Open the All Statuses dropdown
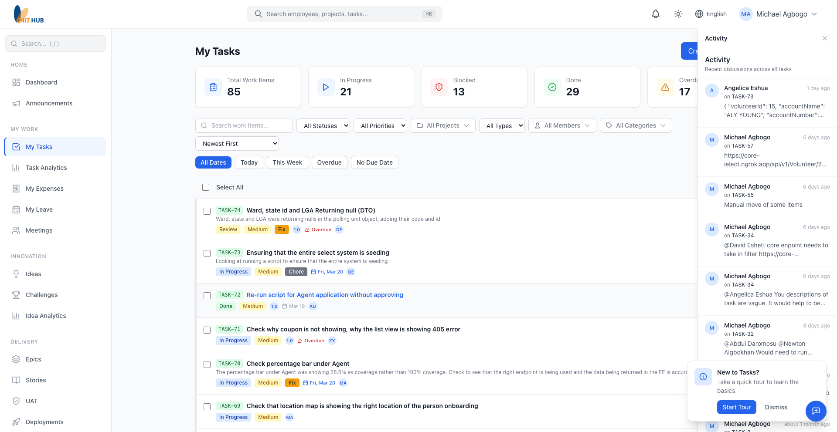The image size is (837, 432). [x=323, y=125]
